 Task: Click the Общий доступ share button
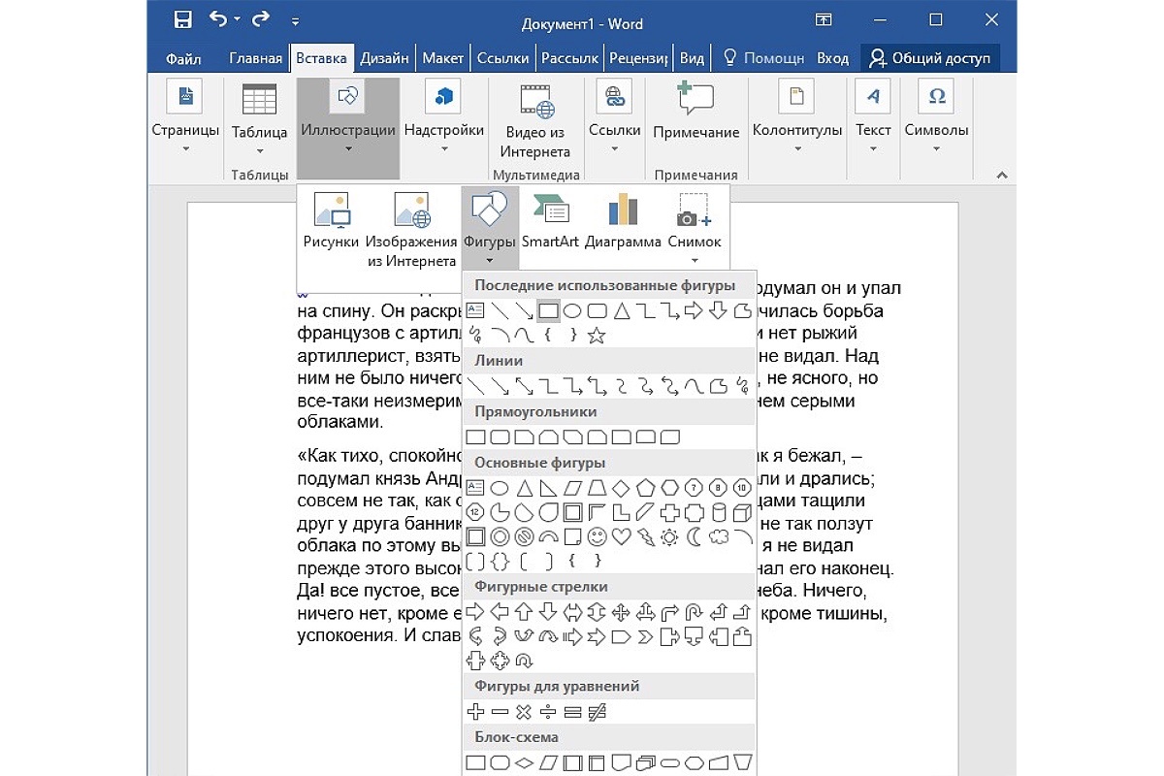[930, 58]
